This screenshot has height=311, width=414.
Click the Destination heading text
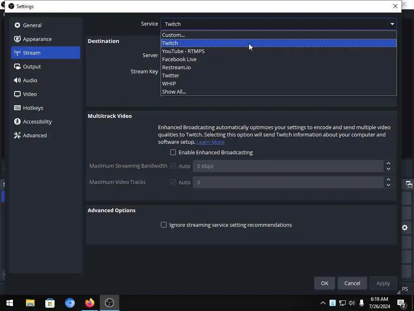(103, 41)
